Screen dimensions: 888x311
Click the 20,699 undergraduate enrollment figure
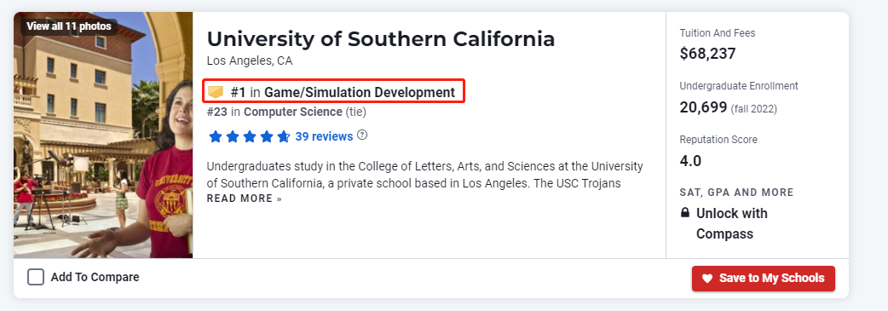tap(703, 107)
